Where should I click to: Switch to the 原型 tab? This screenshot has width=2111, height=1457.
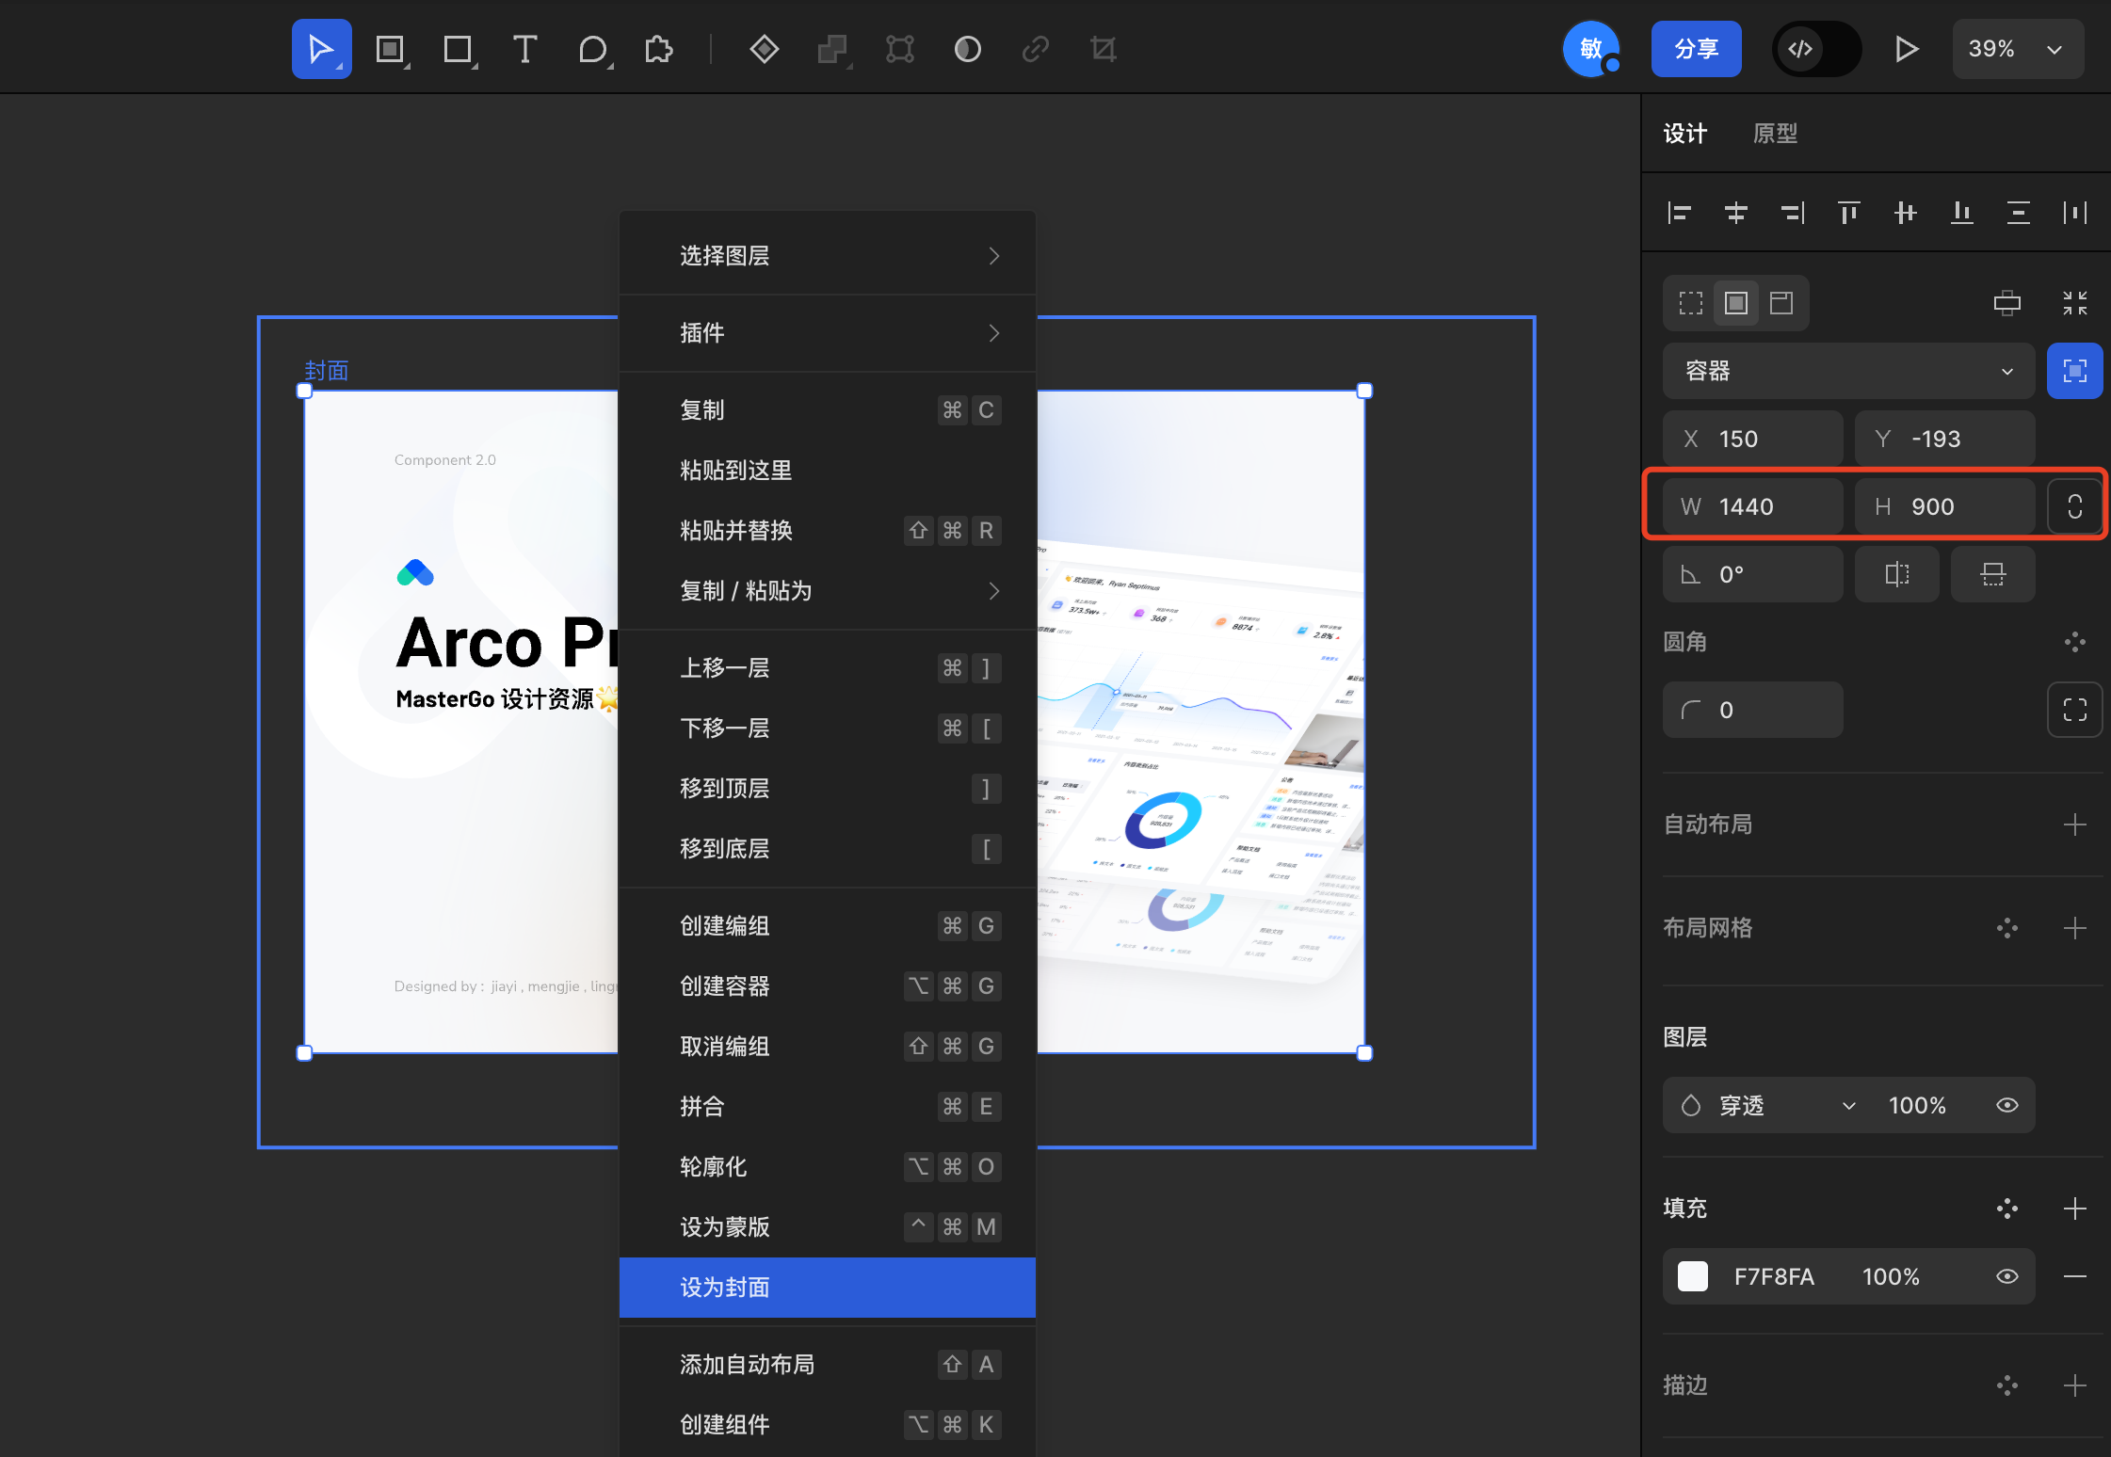coord(1775,134)
